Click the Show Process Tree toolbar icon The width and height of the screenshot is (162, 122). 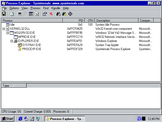click(25, 14)
